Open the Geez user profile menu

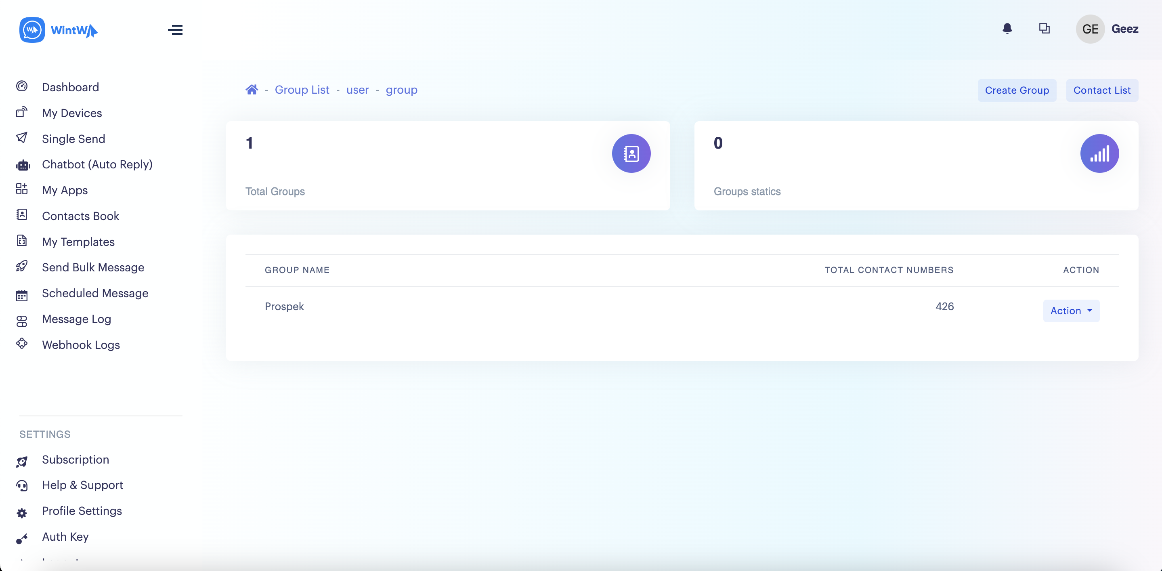click(x=1124, y=29)
